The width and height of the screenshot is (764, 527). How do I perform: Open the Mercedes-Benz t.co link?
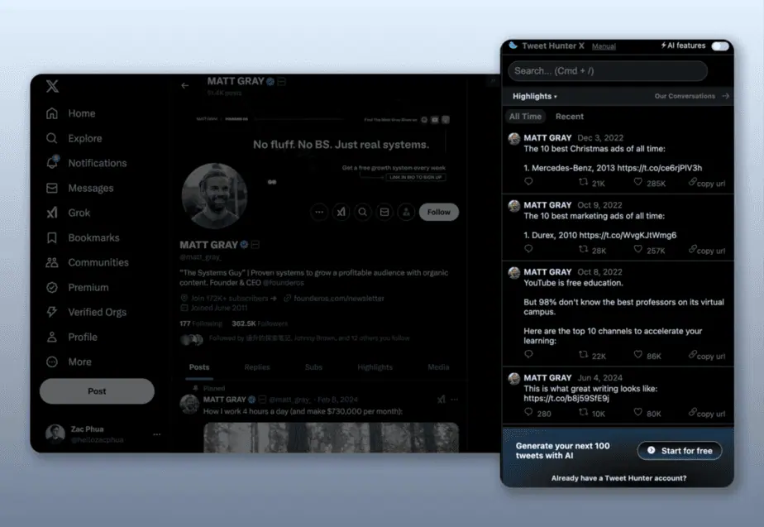tap(659, 168)
